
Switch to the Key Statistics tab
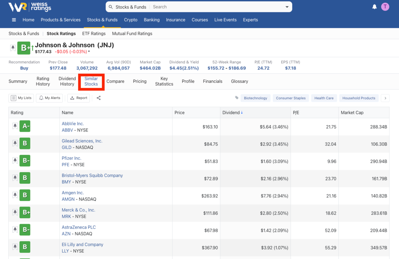164,81
